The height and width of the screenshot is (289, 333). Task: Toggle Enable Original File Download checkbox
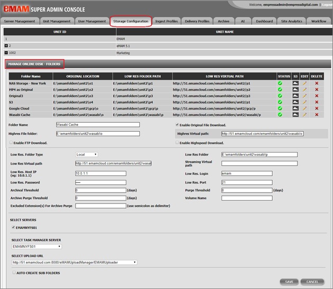point(177,124)
